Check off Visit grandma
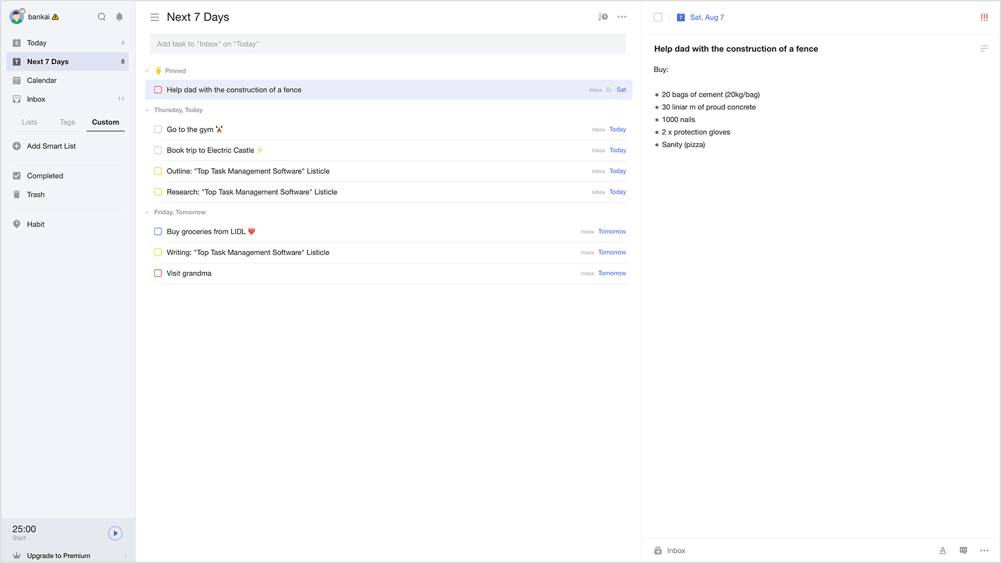Image resolution: width=1001 pixels, height=563 pixels. point(158,273)
